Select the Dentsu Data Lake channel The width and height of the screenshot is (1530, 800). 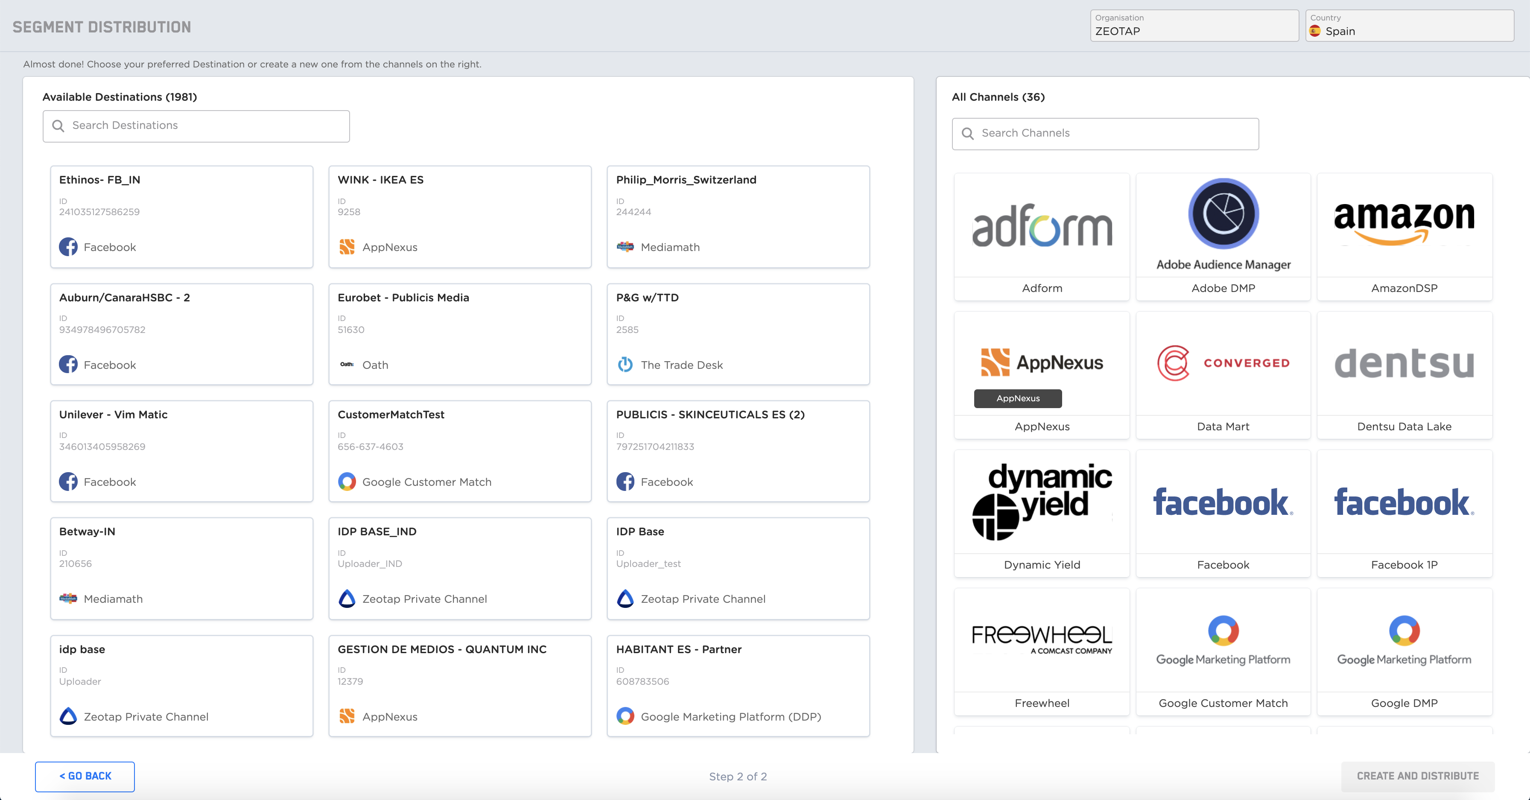point(1404,374)
